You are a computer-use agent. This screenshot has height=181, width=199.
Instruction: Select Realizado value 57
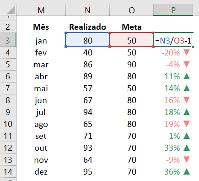point(87,88)
